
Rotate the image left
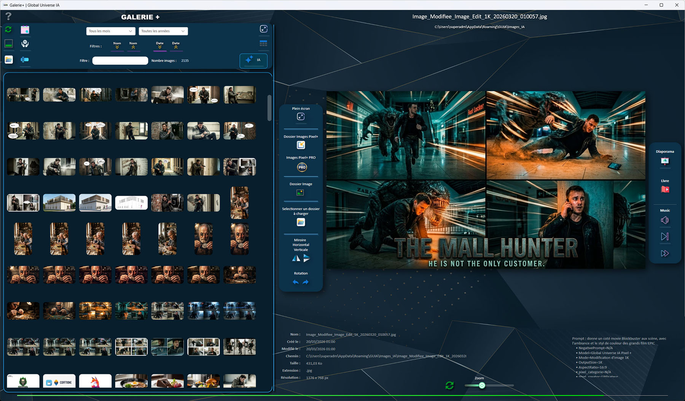tap(296, 282)
